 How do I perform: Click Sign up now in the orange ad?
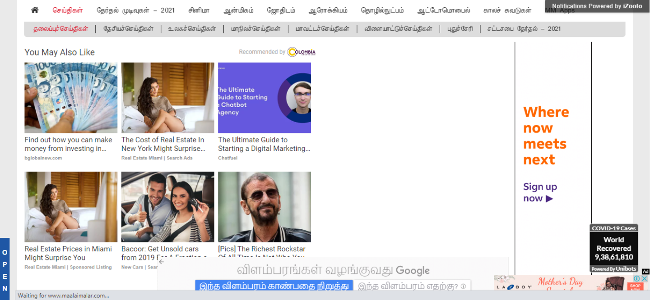click(540, 192)
